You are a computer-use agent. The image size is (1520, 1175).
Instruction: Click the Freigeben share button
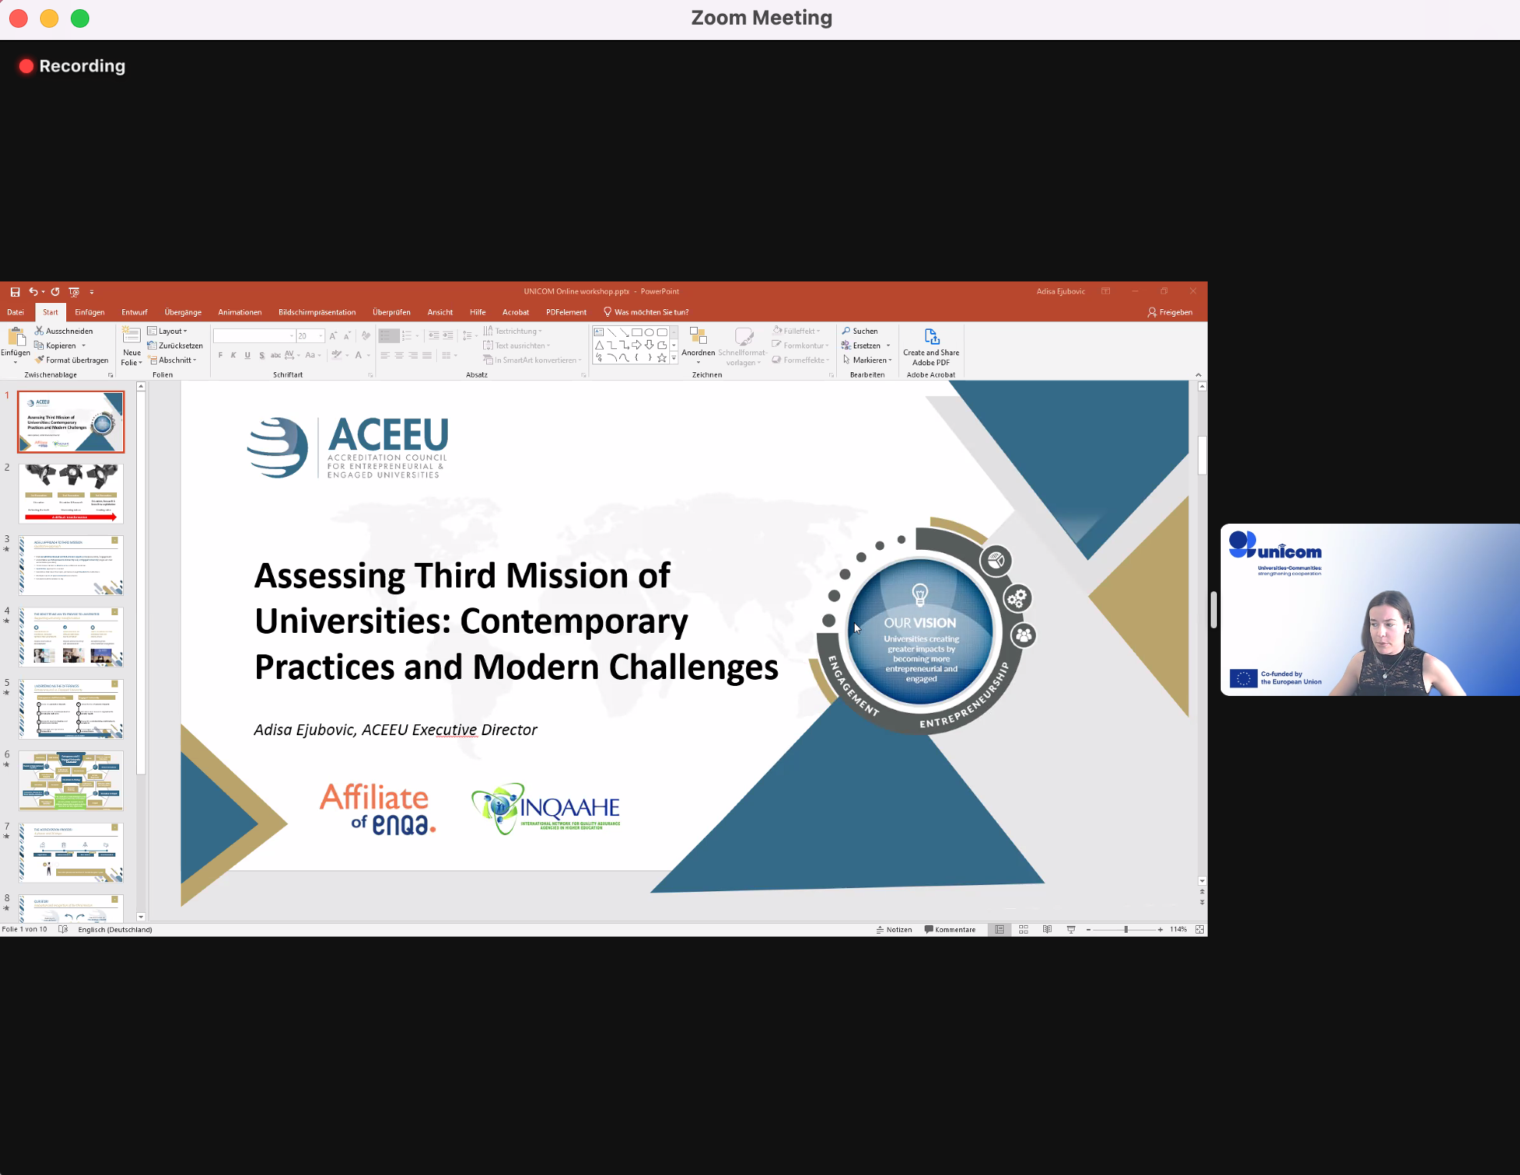tap(1170, 312)
